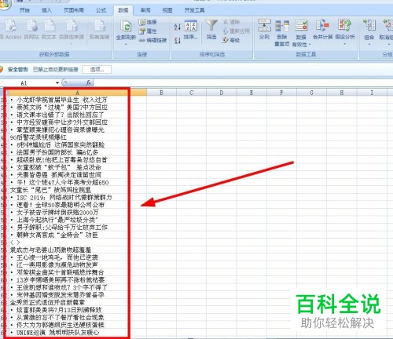The image size is (393, 339).
Task: Expand the Group (组合) dropdown arrow
Action: pos(369,44)
